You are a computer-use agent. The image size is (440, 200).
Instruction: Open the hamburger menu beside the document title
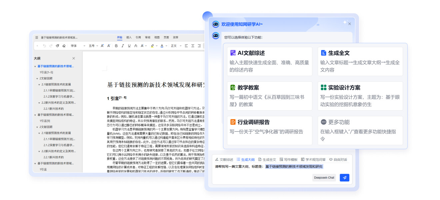(x=37, y=38)
